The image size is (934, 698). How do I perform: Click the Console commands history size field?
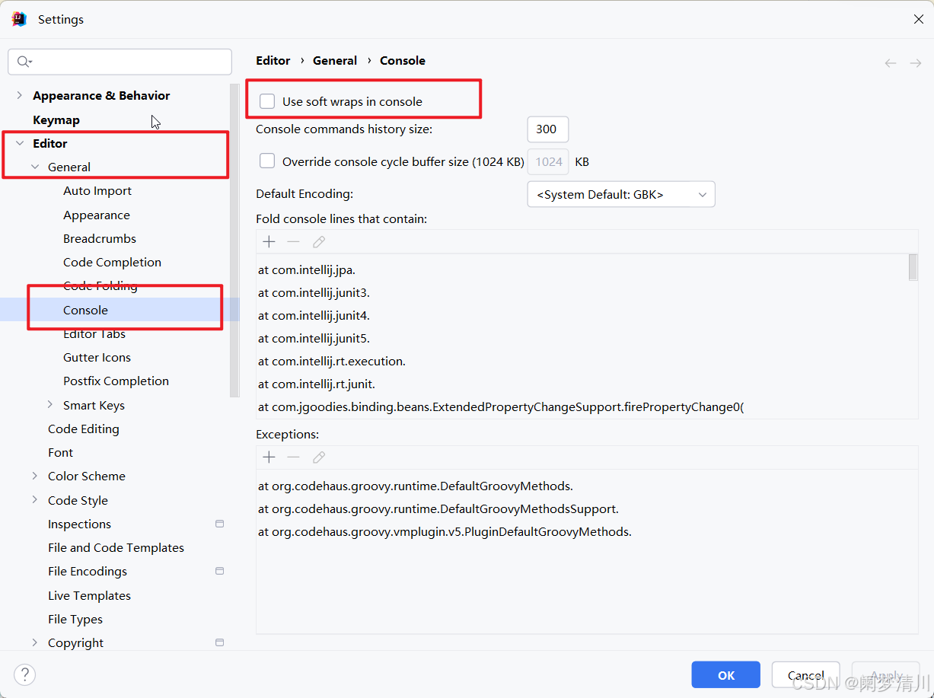pyautogui.click(x=547, y=129)
